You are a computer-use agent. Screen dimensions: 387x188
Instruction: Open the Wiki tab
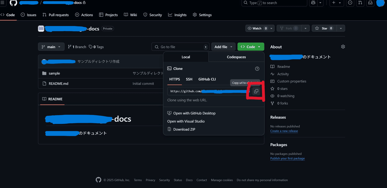tap(131, 15)
